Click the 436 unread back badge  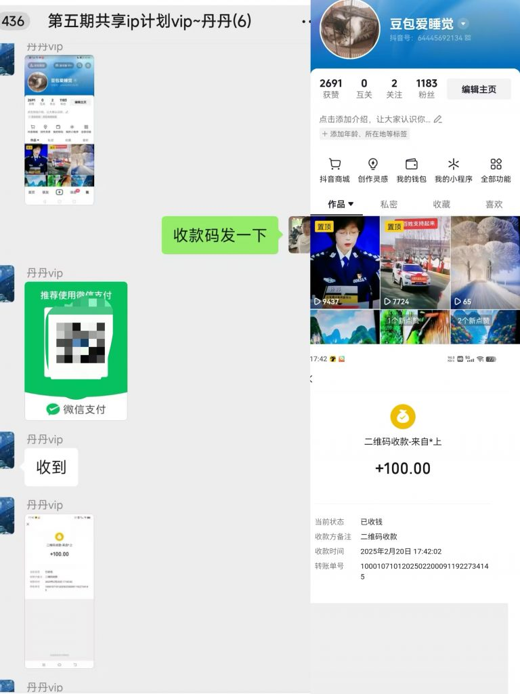click(x=14, y=21)
